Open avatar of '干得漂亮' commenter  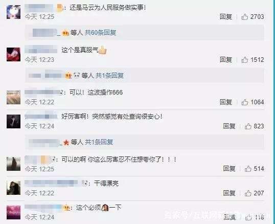13,188
